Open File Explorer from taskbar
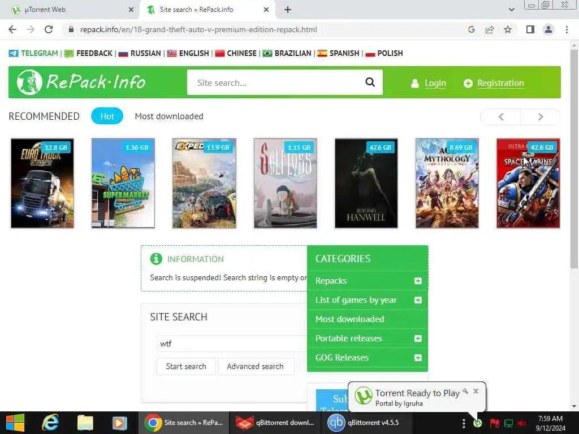This screenshot has height=434, width=579. pyautogui.click(x=85, y=423)
